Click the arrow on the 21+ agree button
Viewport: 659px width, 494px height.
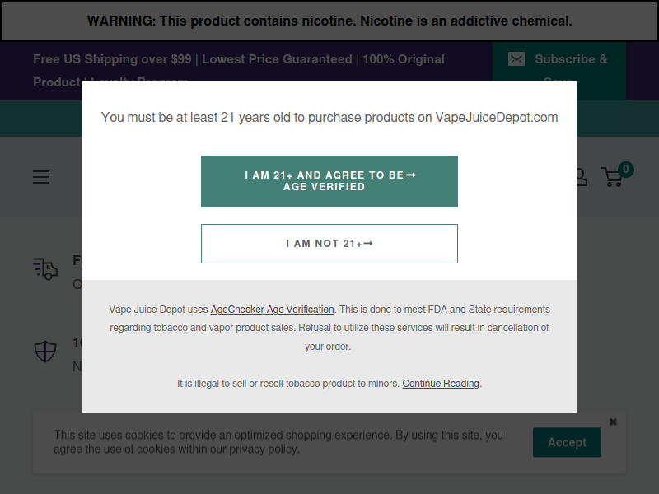(x=411, y=175)
